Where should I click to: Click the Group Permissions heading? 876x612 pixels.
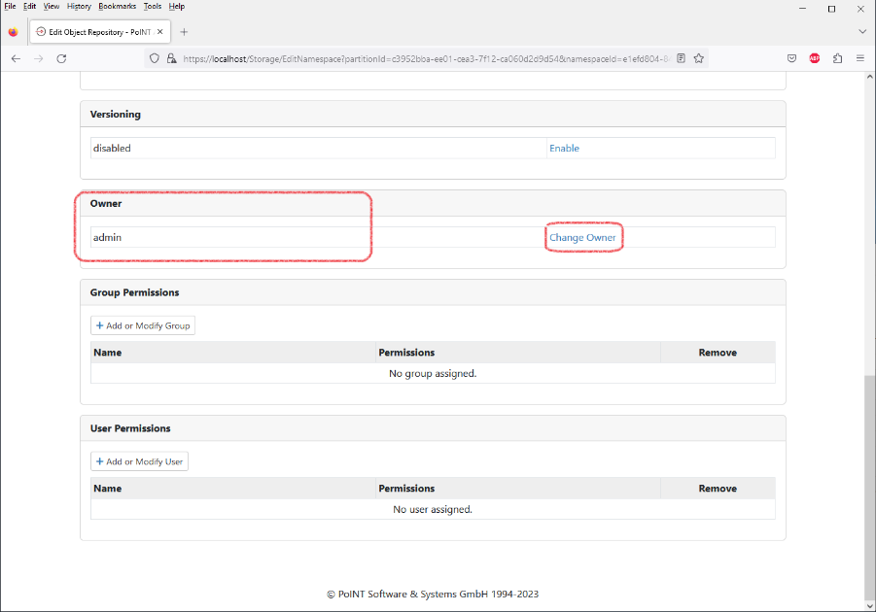pyautogui.click(x=134, y=292)
